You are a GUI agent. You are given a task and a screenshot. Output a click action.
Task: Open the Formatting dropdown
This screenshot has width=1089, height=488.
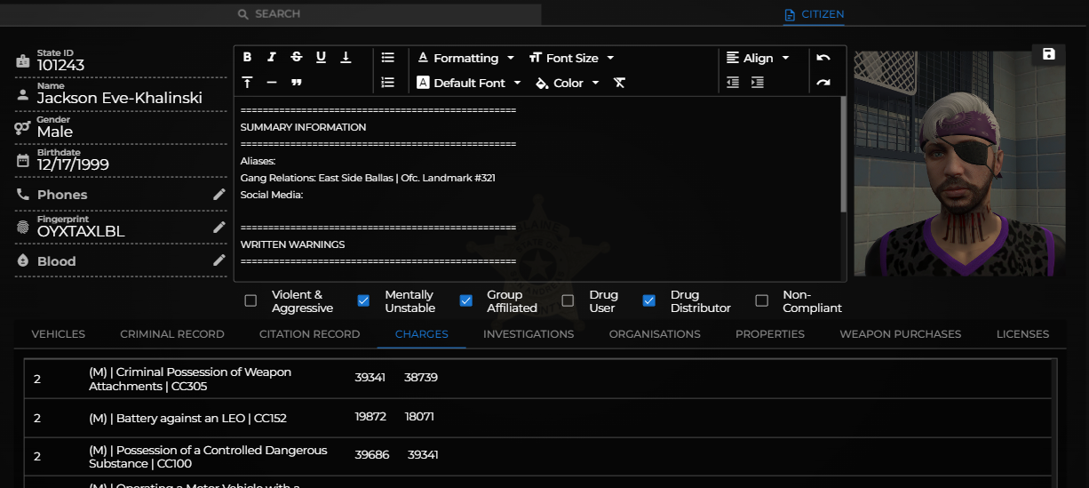[465, 58]
